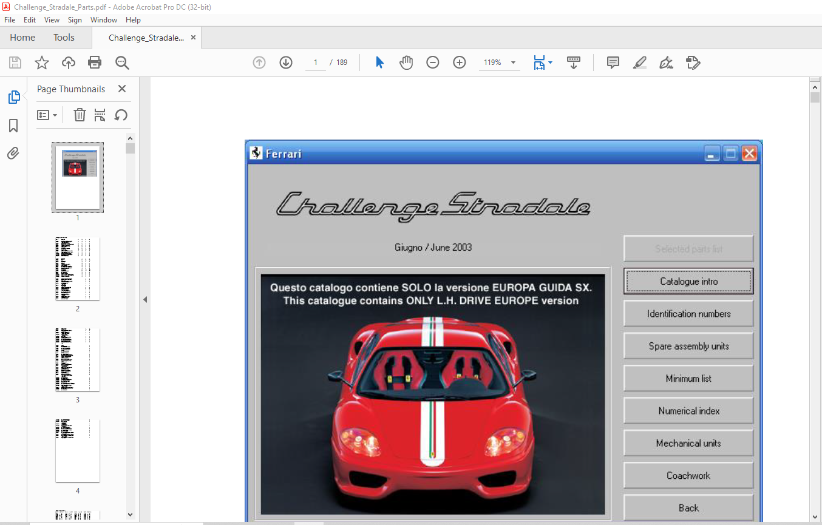Collapse the navigation pane arrow
Screen dimensions: 822x525
(144, 300)
